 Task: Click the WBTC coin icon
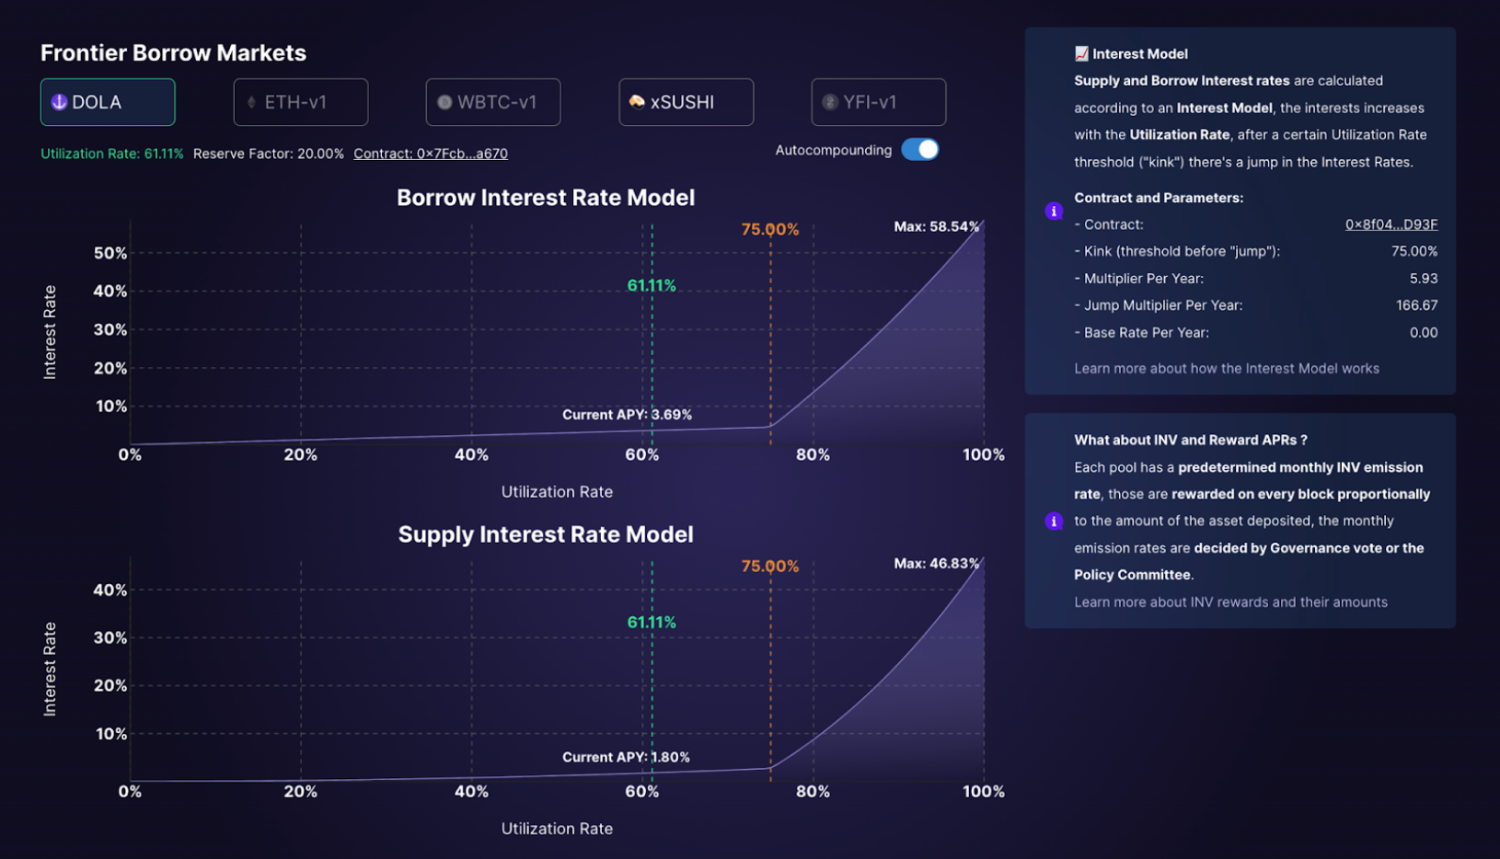[x=444, y=102]
